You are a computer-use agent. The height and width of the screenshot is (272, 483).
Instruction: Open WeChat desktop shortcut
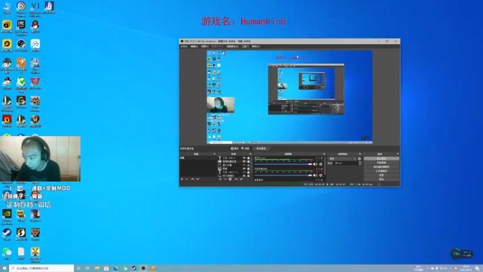coord(7,253)
